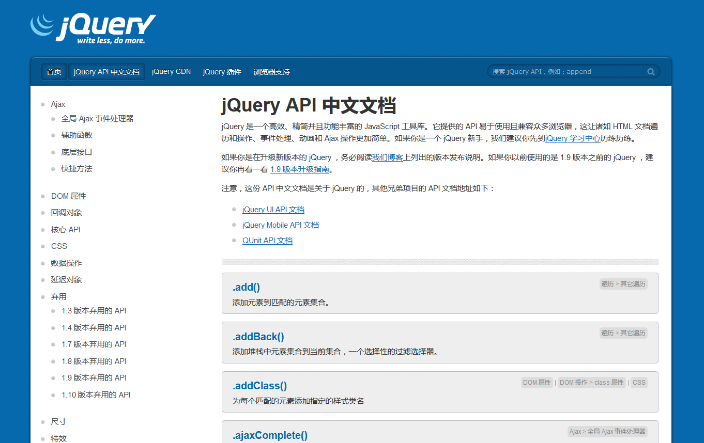The height and width of the screenshot is (443, 704).
Task: Click the DOM 操作 > class 属性 tag
Action: (592, 383)
